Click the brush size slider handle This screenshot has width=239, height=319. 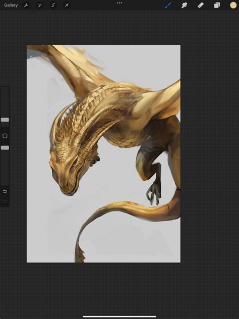click(x=5, y=120)
